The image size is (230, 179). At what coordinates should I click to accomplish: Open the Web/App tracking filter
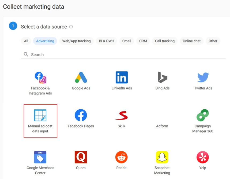pos(76,41)
